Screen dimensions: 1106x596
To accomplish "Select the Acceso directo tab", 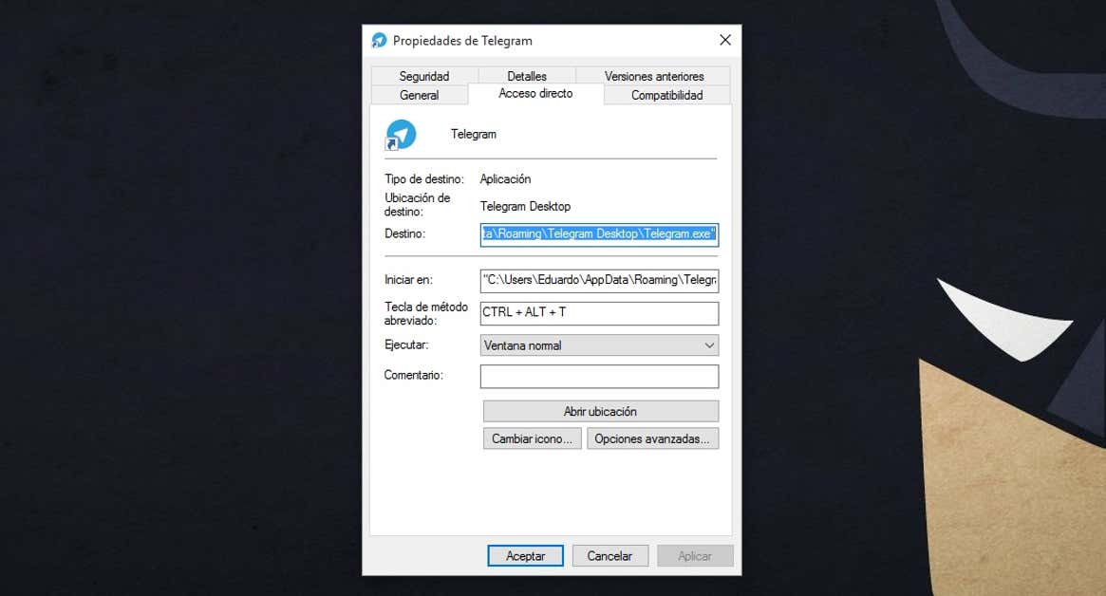I will tap(536, 94).
